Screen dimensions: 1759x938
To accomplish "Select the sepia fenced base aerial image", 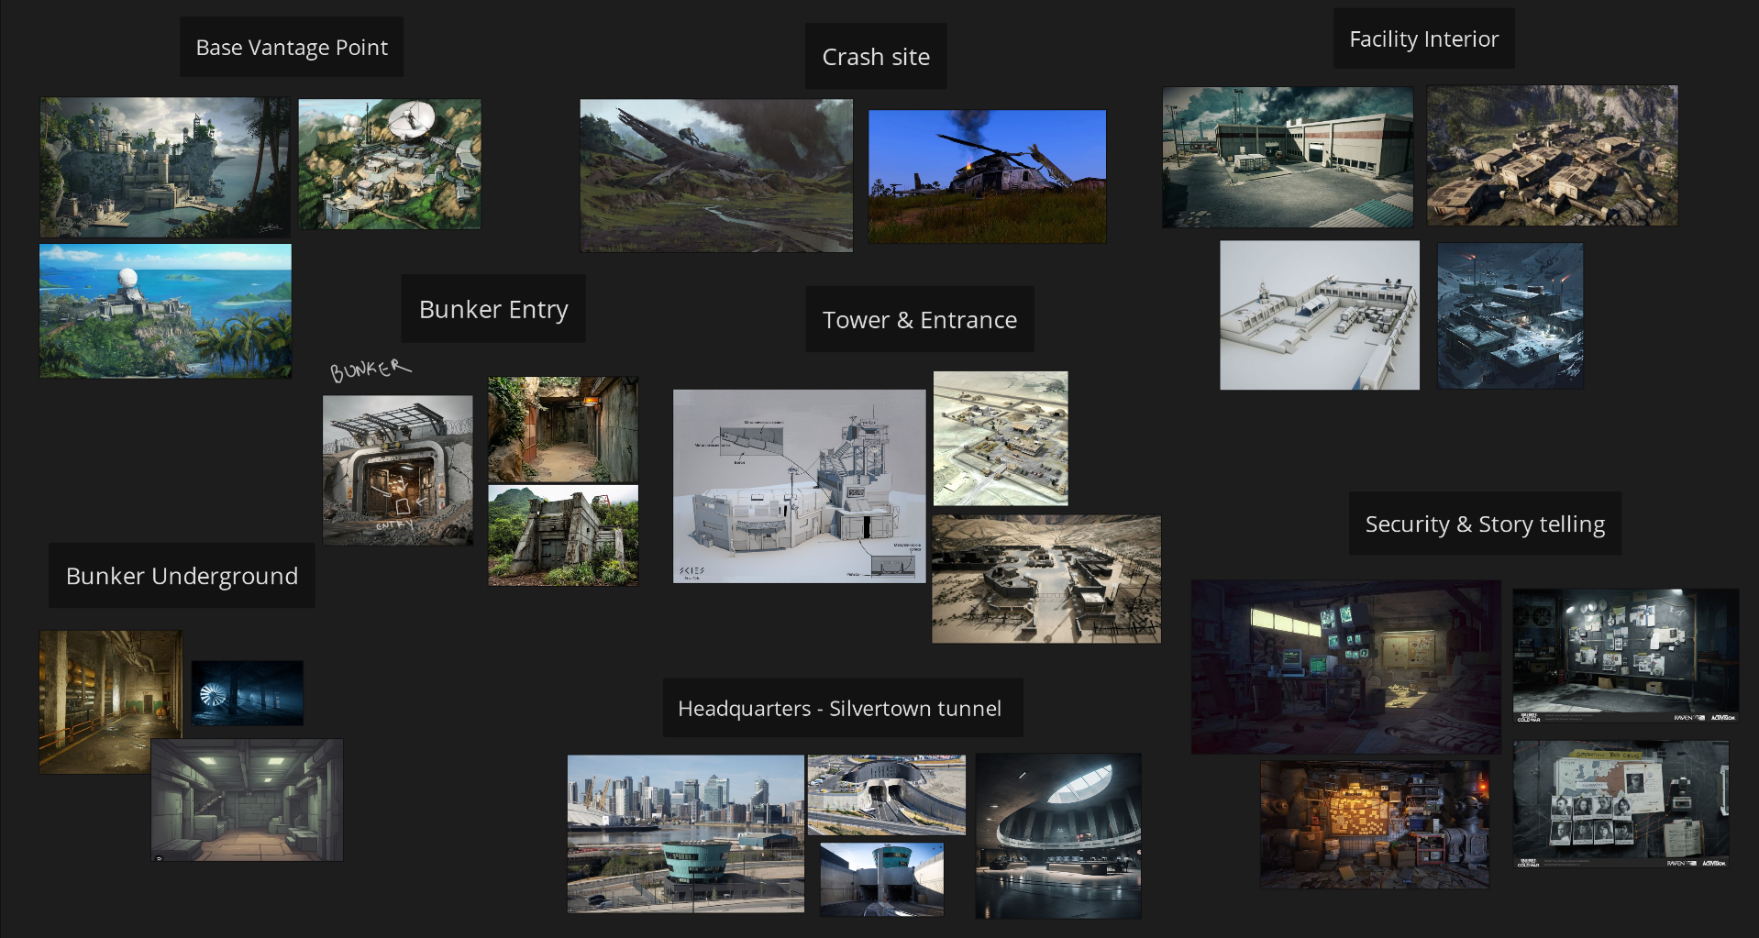I will (x=1046, y=579).
